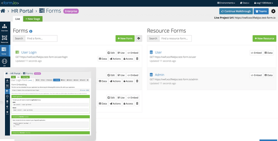Open the Resources sidebar icon
Image resolution: width=278 pixels, height=141 pixels.
pyautogui.click(x=4, y=39)
